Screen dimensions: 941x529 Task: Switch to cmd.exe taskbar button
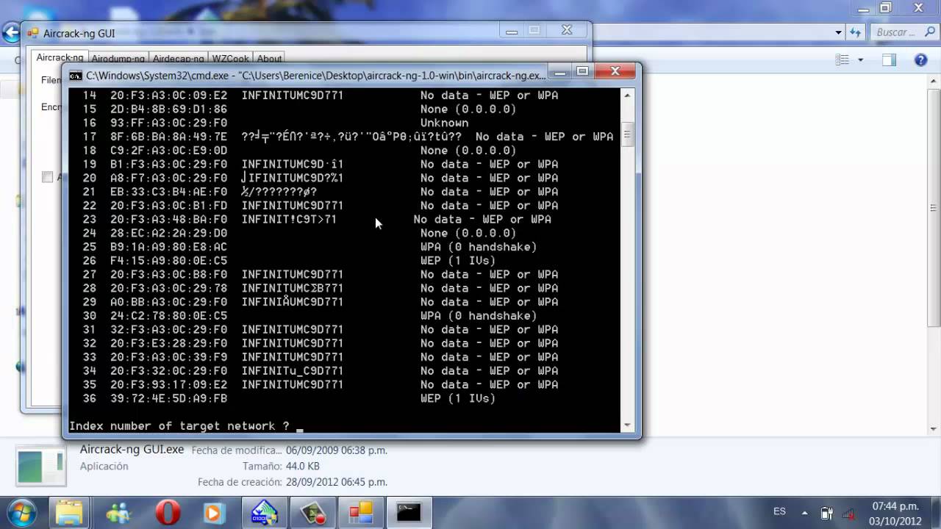(x=409, y=512)
